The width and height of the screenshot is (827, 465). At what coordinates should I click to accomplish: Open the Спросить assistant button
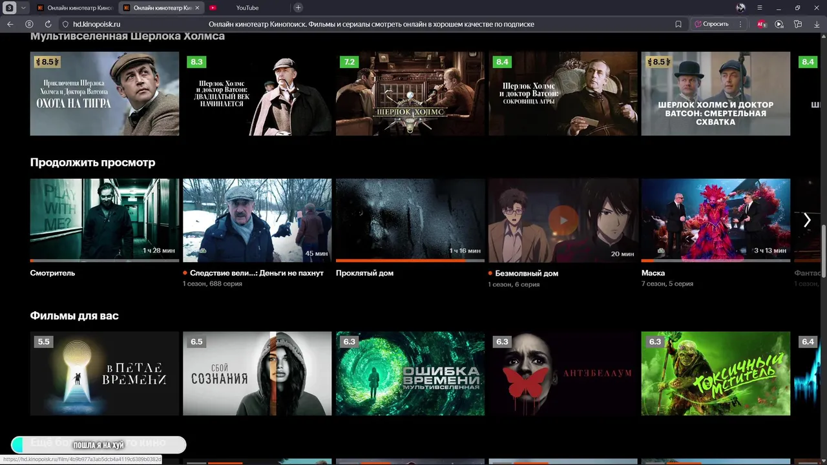711,24
